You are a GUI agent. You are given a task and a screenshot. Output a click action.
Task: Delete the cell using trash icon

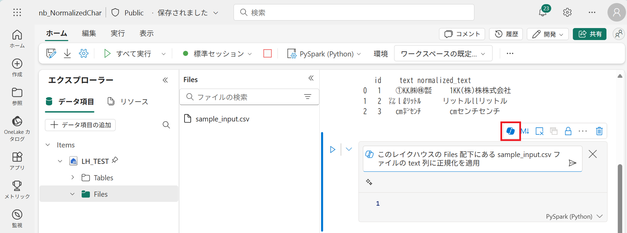(599, 131)
